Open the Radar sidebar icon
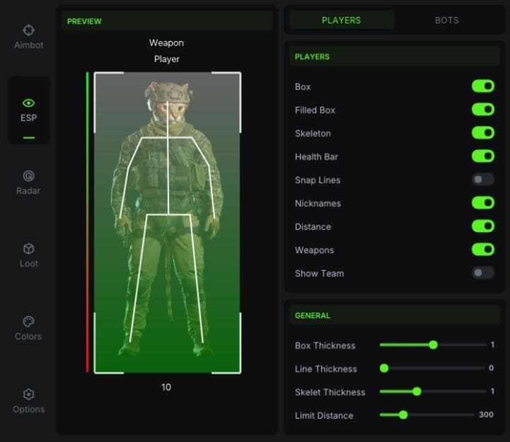 pyautogui.click(x=29, y=176)
